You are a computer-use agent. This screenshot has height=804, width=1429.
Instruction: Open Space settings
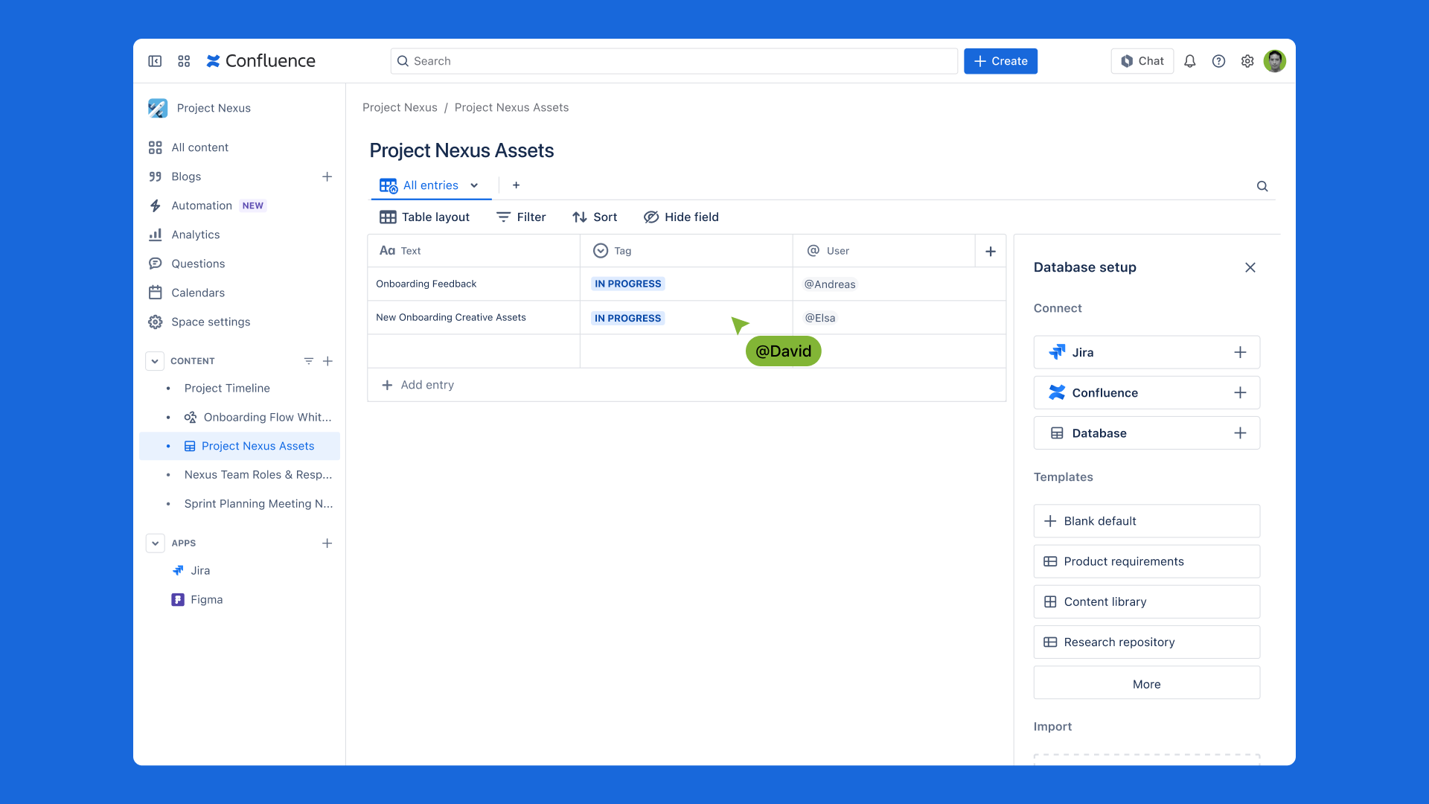click(210, 322)
